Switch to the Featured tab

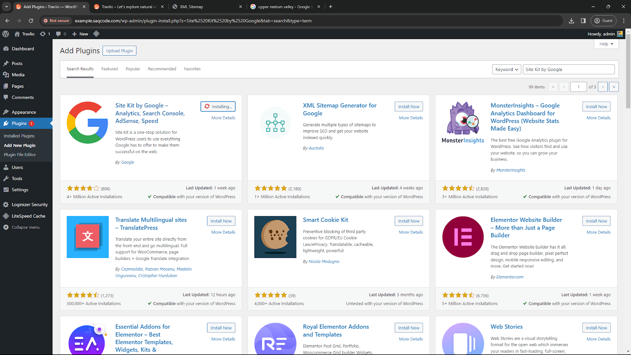point(110,69)
